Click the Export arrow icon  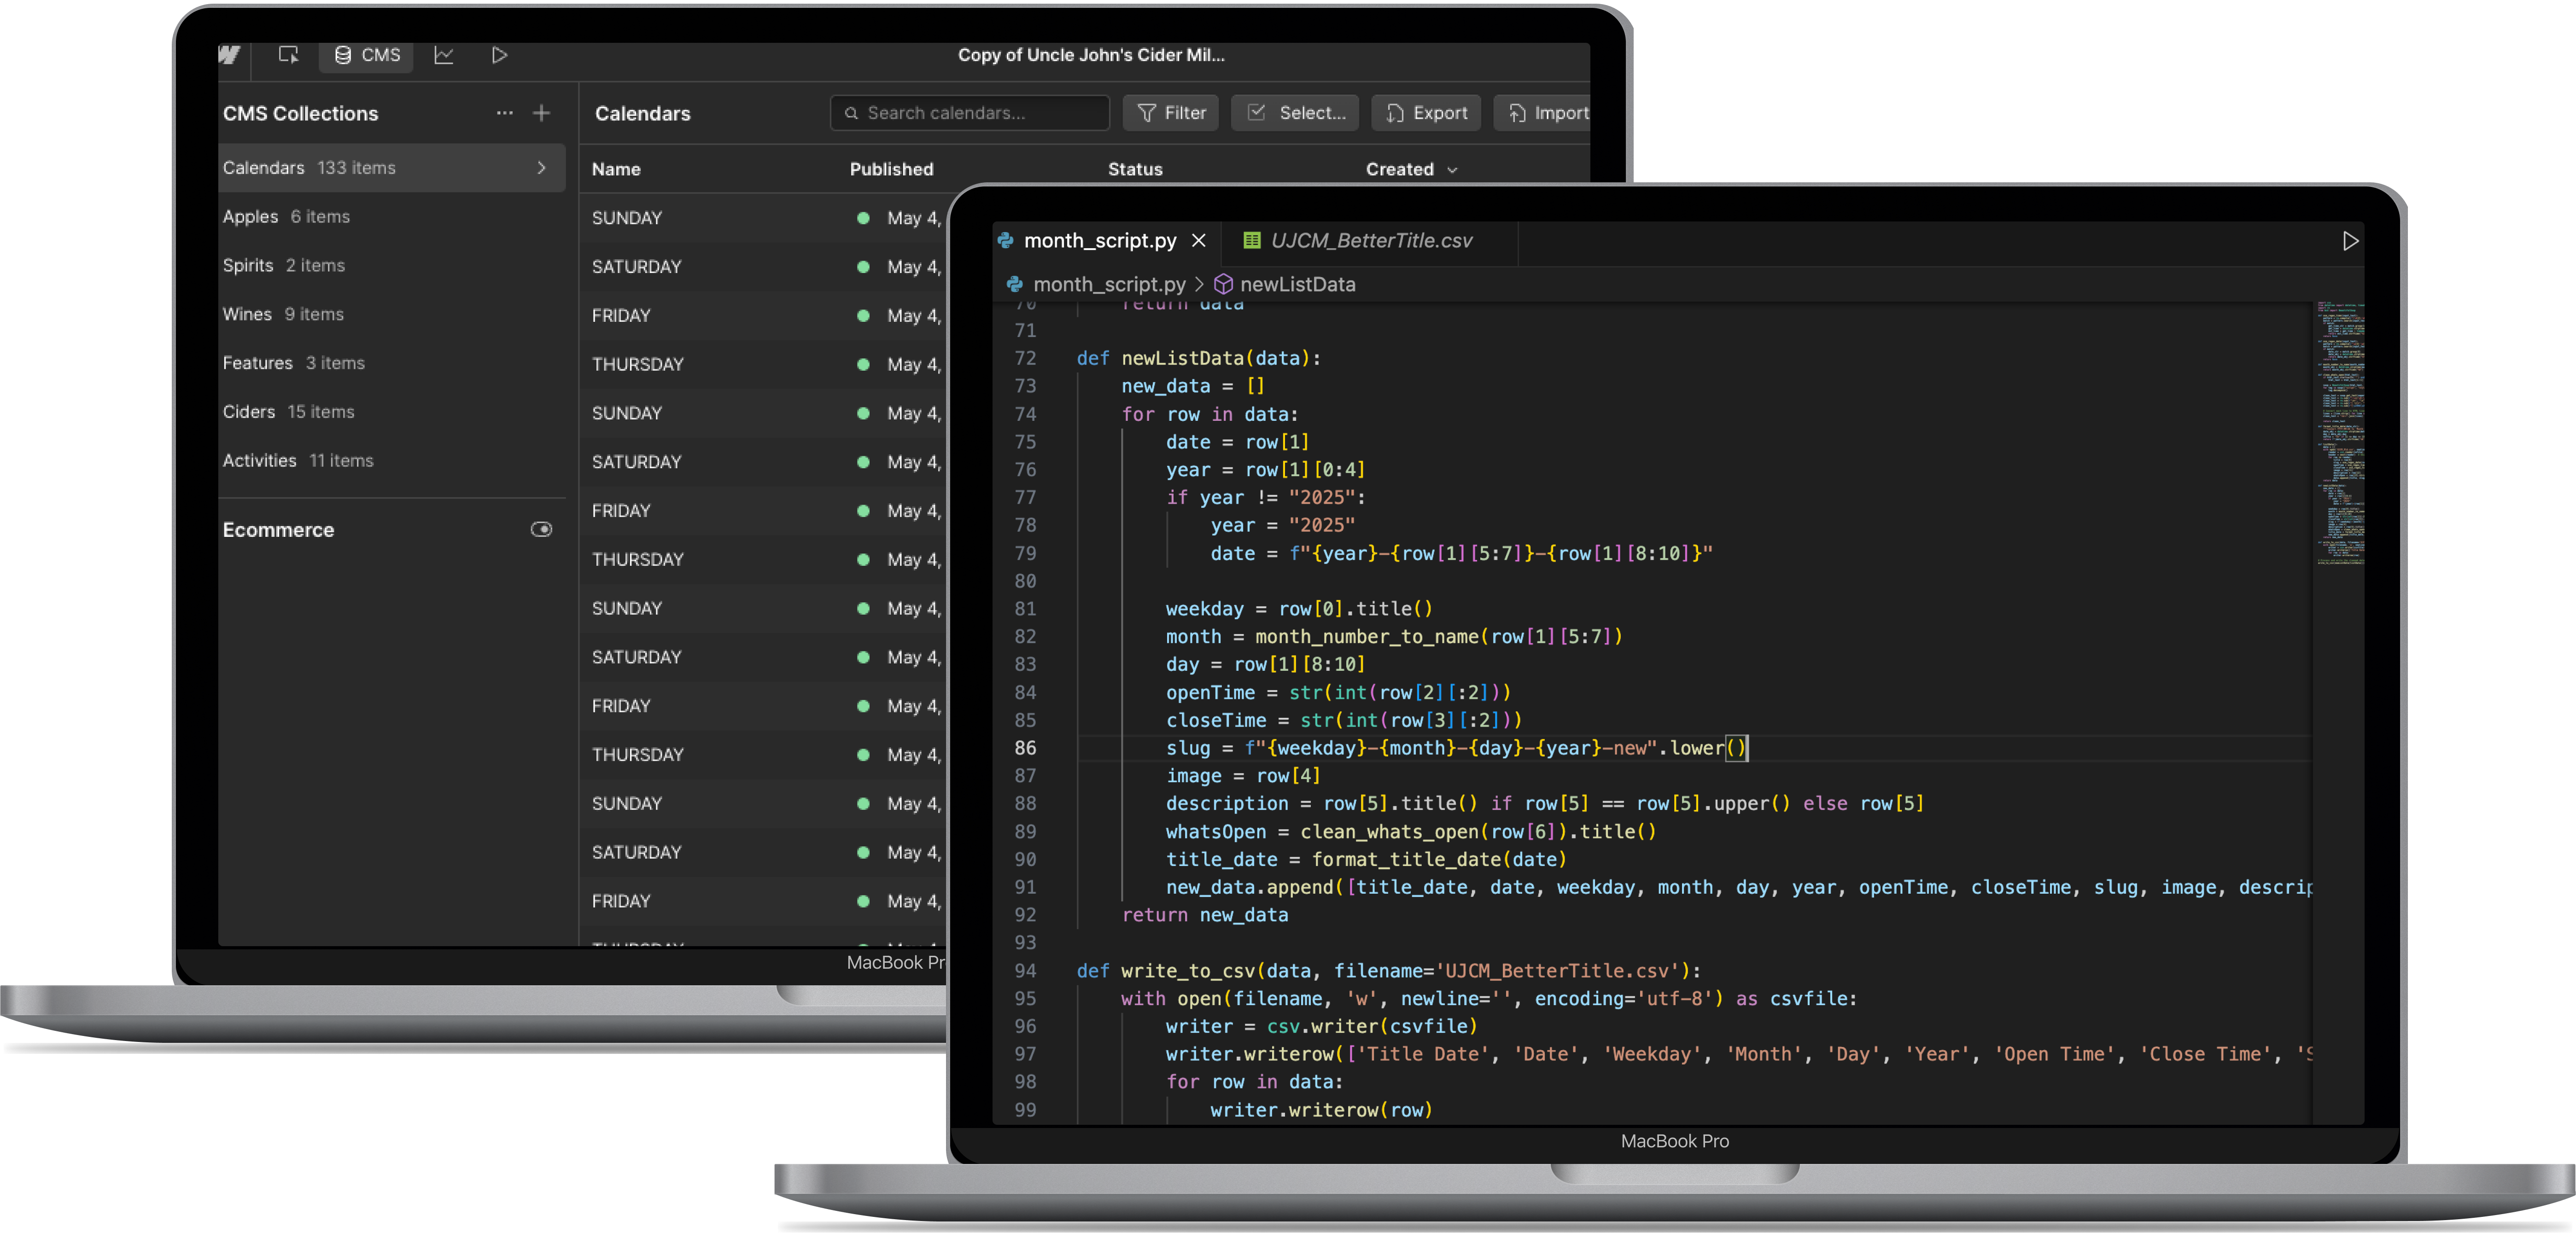[x=1395, y=113]
